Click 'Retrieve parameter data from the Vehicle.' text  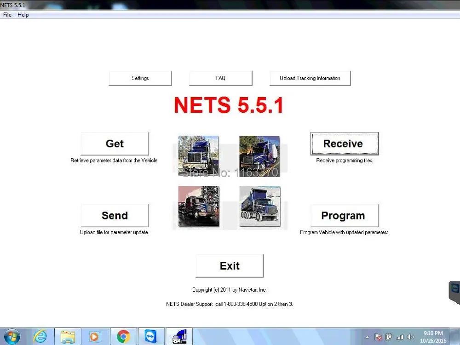115,161
